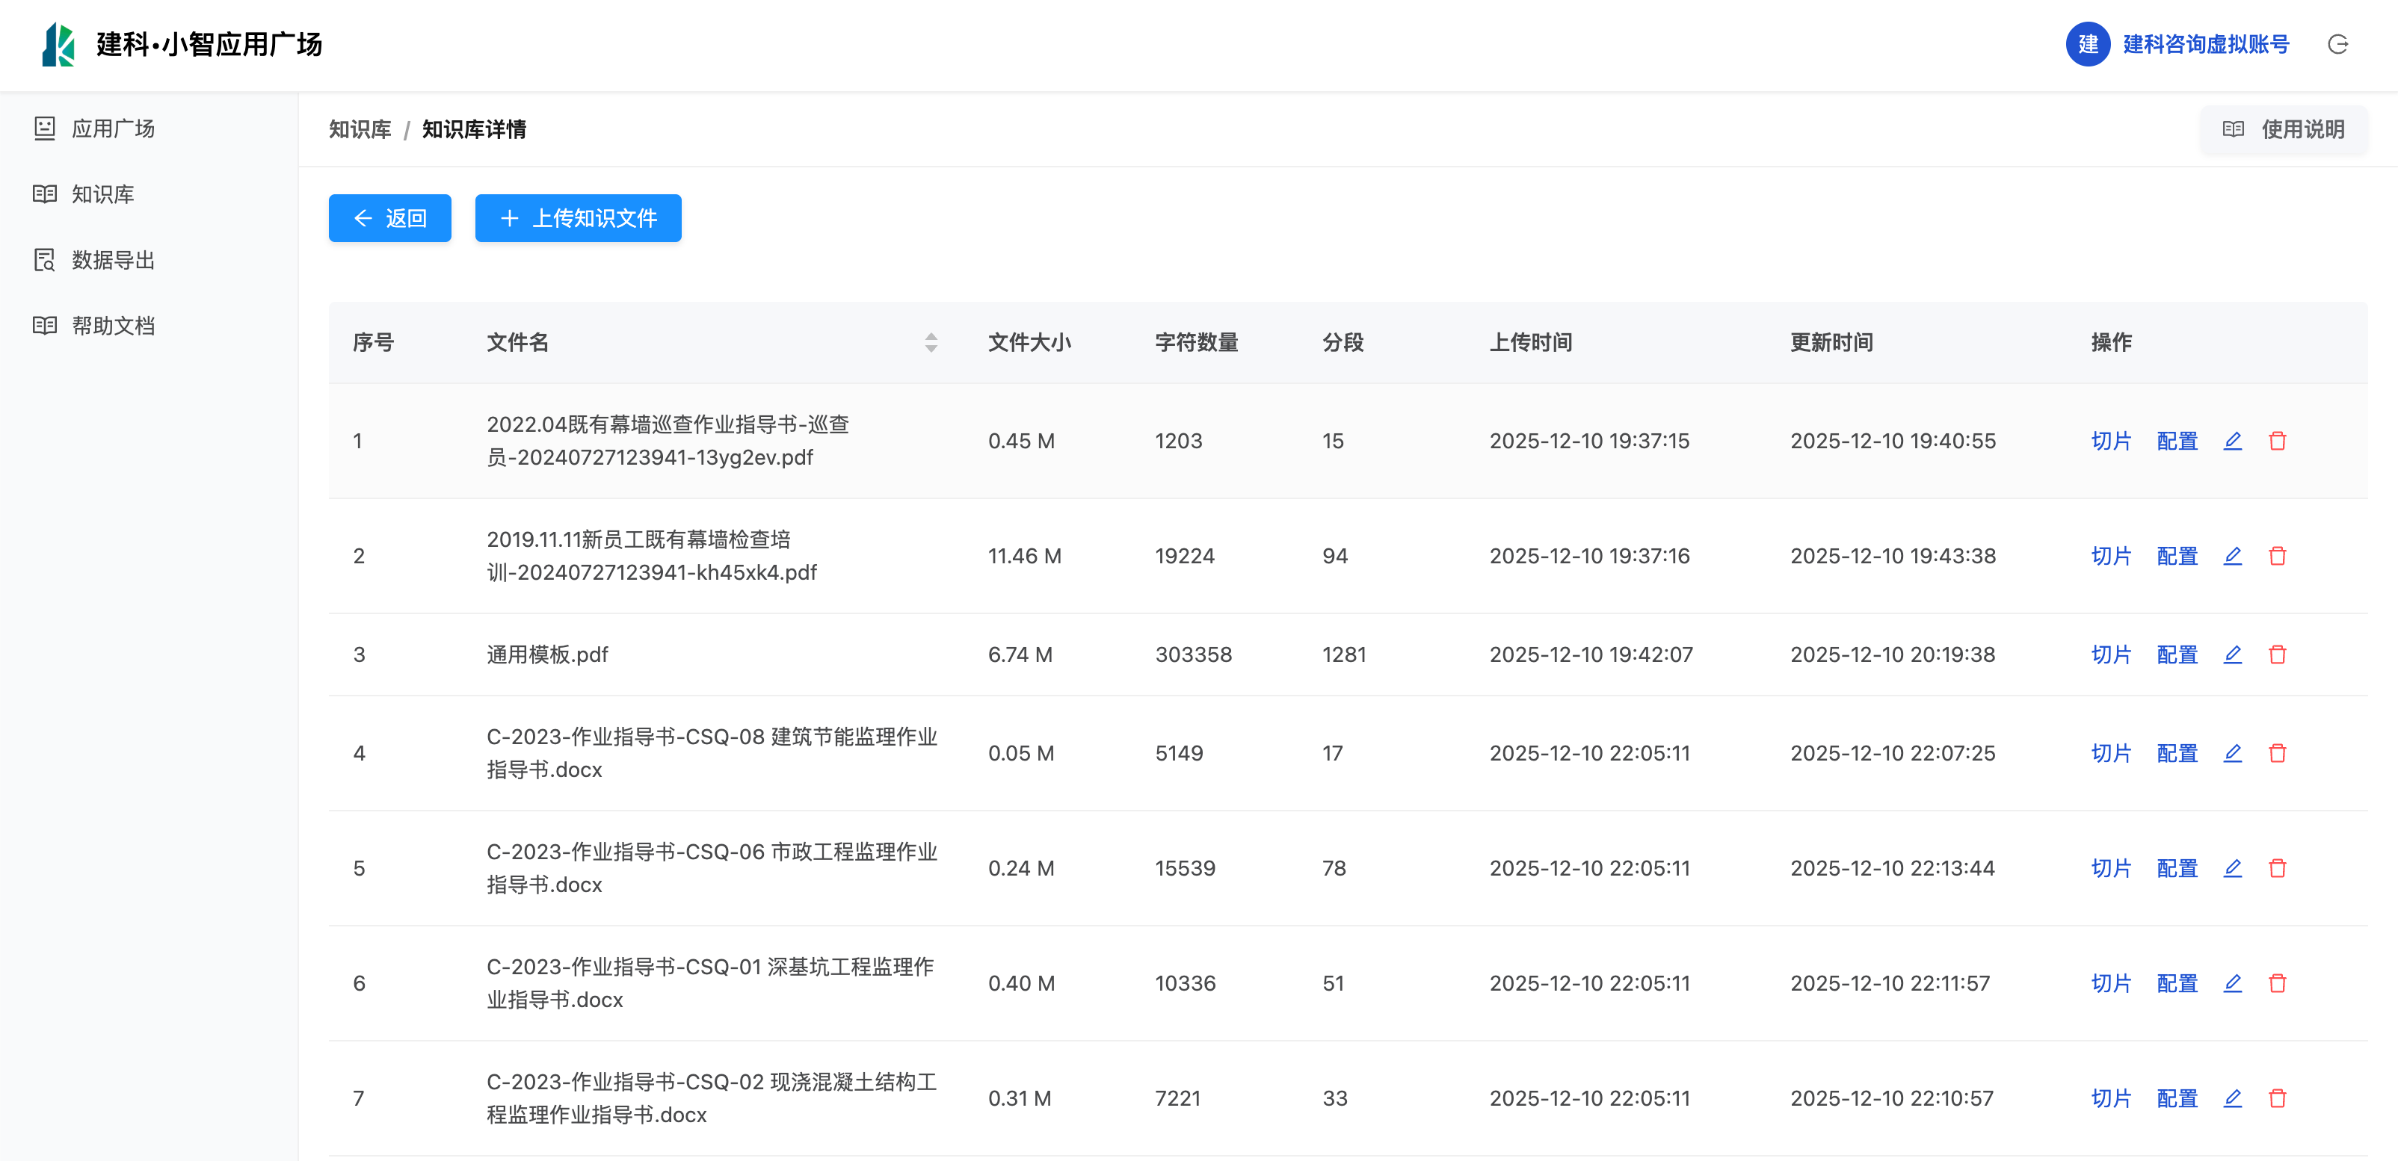Click the 建科 logo icon at top left
This screenshot has width=2398, height=1161.
58,45
